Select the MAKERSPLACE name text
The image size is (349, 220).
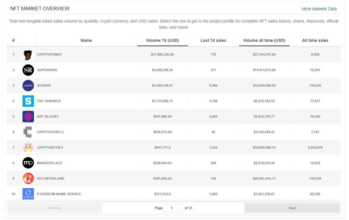tap(50, 163)
